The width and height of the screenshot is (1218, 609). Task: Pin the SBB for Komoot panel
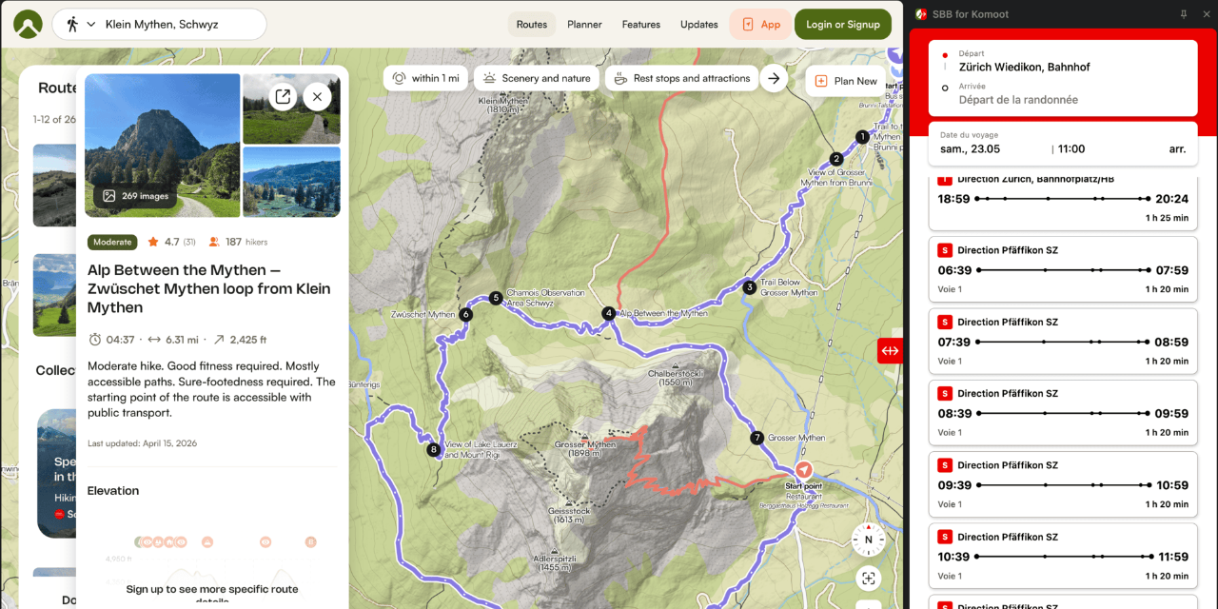tap(1183, 14)
